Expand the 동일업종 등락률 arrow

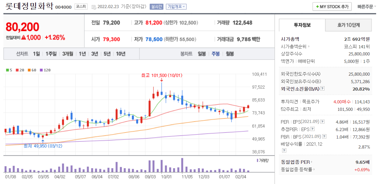tap(314, 170)
